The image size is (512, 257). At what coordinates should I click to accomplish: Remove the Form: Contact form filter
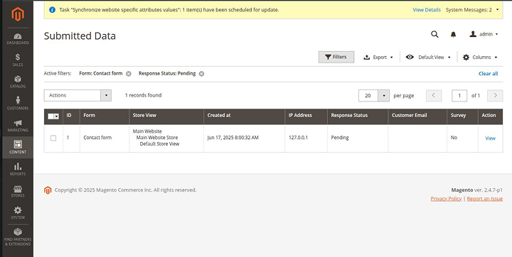click(129, 74)
